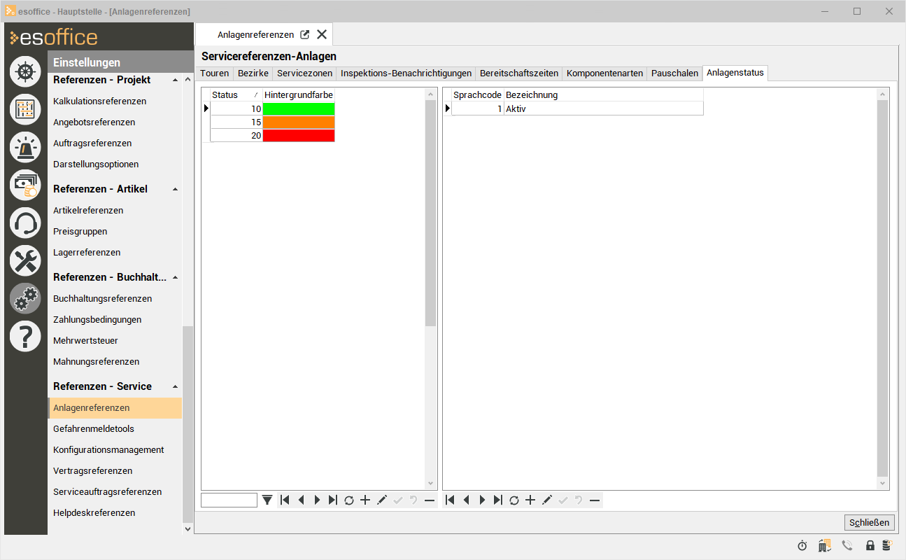The width and height of the screenshot is (906, 560).
Task: Close the Anlagenreferenzen tab with the X
Action: click(322, 34)
